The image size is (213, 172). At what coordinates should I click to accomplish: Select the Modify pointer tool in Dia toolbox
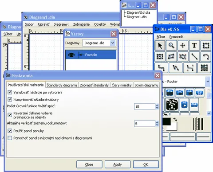(160, 45)
